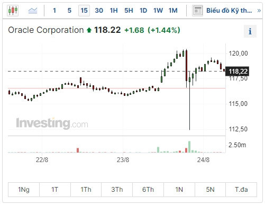
Task: Select the 1M interval
Action: 173,11
